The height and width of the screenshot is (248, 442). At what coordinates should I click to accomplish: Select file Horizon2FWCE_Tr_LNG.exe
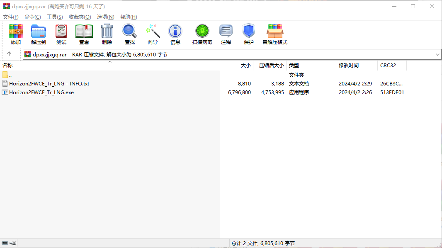(41, 92)
